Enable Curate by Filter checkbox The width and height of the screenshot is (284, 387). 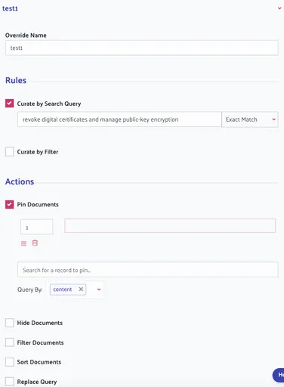[x=10, y=152]
